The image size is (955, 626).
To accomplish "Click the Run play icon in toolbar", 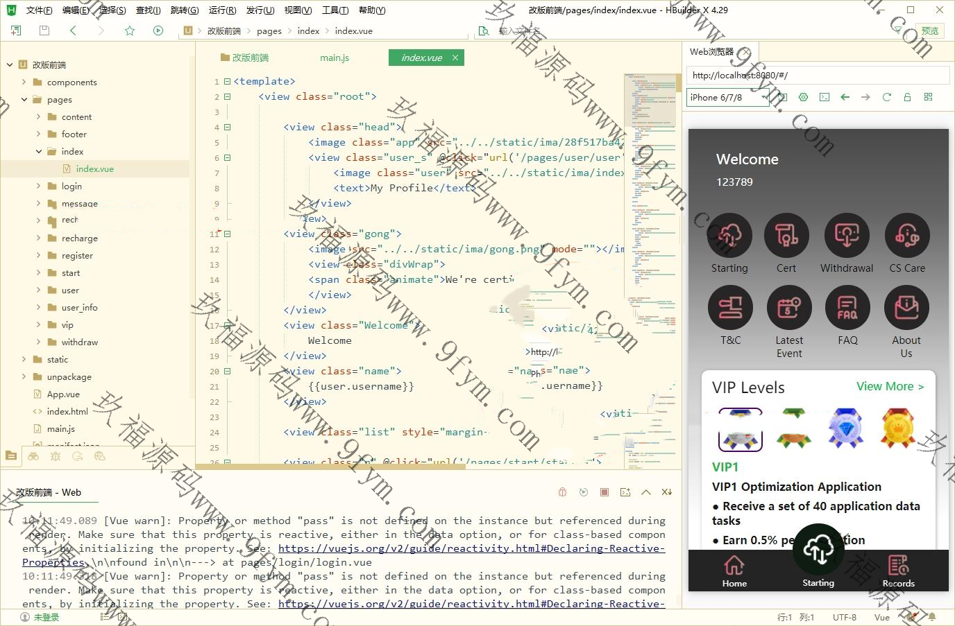I will (x=158, y=31).
